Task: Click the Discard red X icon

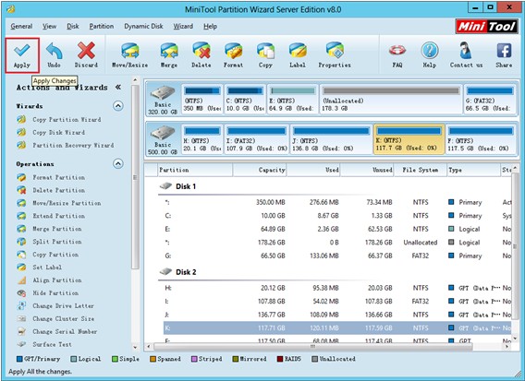Action: [x=86, y=51]
